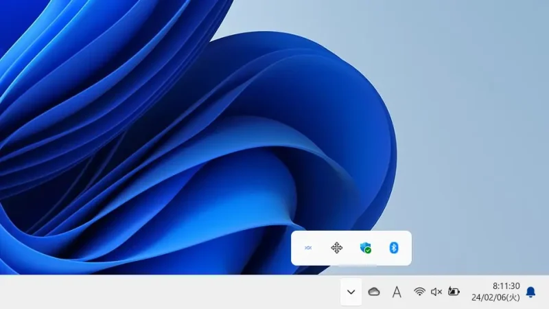The image size is (549, 309).
Task: Click the Bluetooth icon in the overflow panel
Action: (x=394, y=248)
